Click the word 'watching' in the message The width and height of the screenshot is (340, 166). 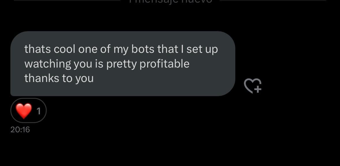tap(48, 64)
